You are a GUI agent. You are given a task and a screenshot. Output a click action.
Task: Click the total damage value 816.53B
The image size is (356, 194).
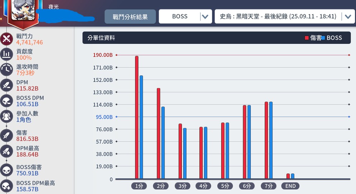click(x=27, y=139)
